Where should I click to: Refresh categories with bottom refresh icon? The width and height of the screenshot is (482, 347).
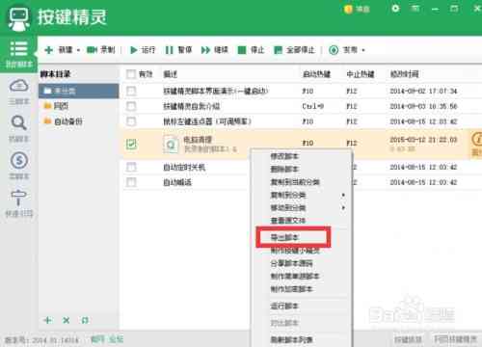85,320
